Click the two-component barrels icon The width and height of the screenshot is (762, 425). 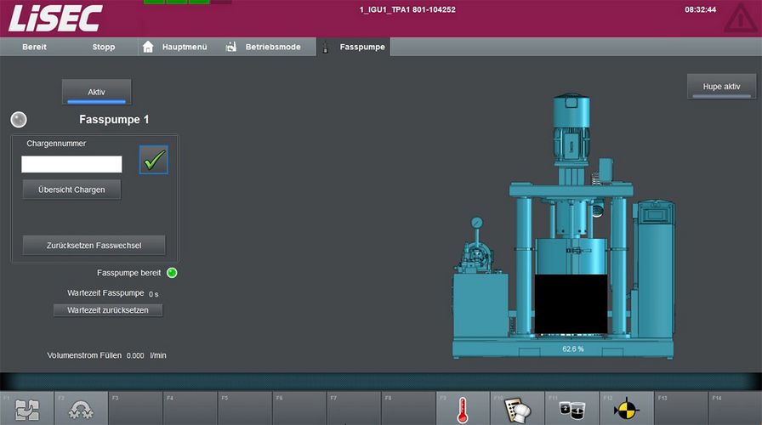coord(571,409)
